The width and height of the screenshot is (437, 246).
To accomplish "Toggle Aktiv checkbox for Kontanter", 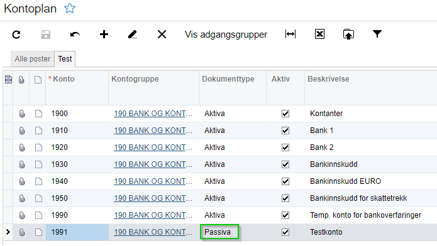I will [285, 114].
